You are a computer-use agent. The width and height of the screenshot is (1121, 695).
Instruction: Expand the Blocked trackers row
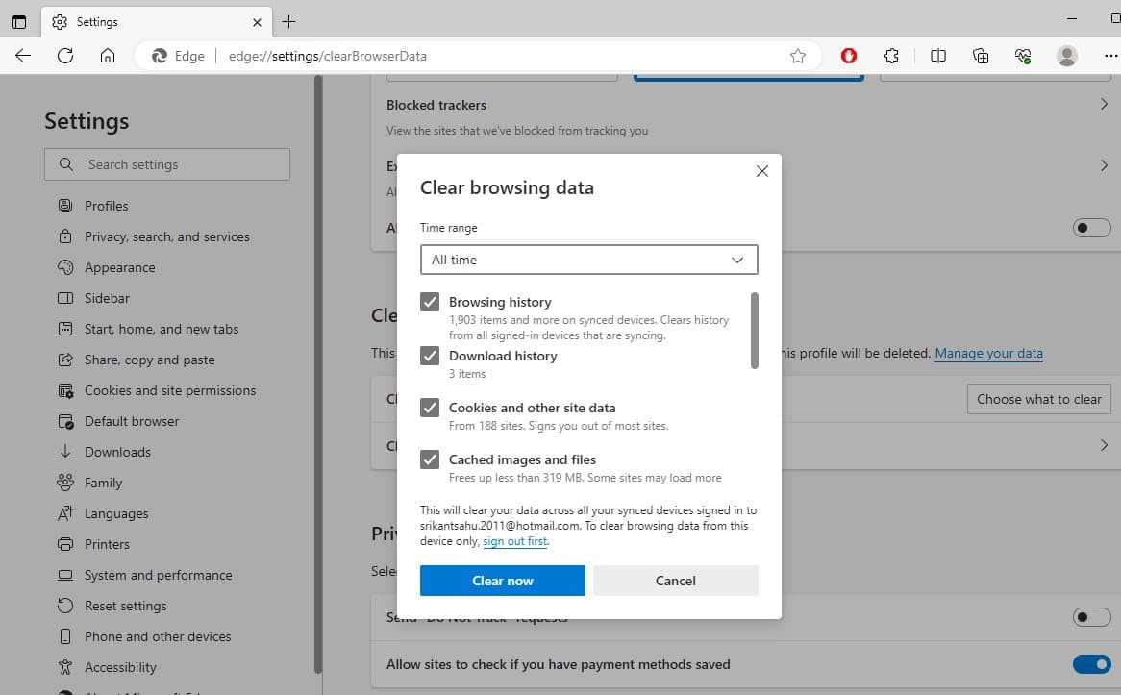(x=1104, y=104)
